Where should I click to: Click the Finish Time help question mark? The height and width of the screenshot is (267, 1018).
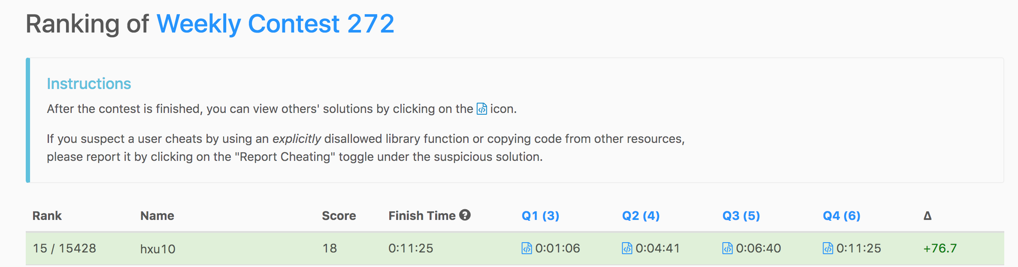click(465, 215)
